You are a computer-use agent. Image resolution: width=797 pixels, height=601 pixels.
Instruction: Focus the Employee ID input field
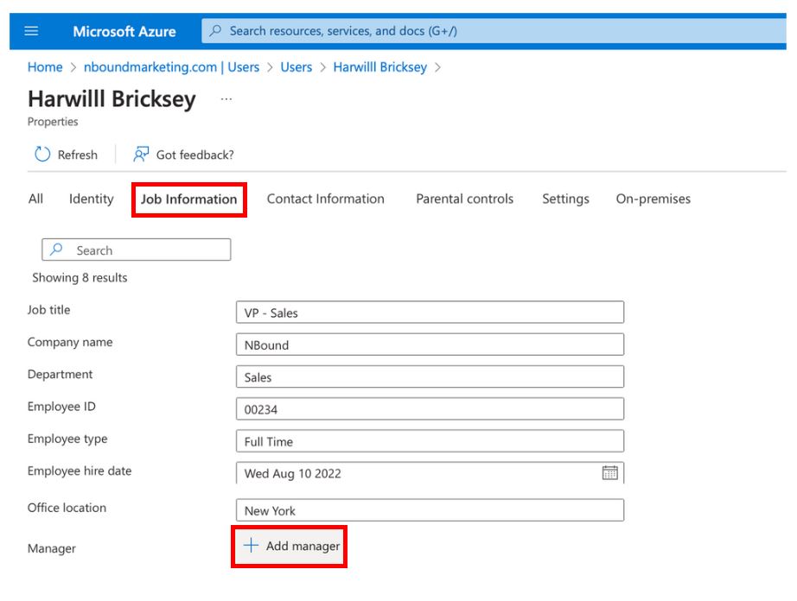430,409
